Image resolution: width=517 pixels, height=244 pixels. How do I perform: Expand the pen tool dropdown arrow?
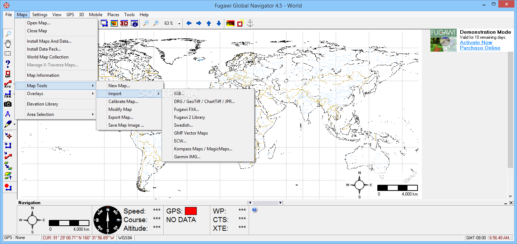14,125
